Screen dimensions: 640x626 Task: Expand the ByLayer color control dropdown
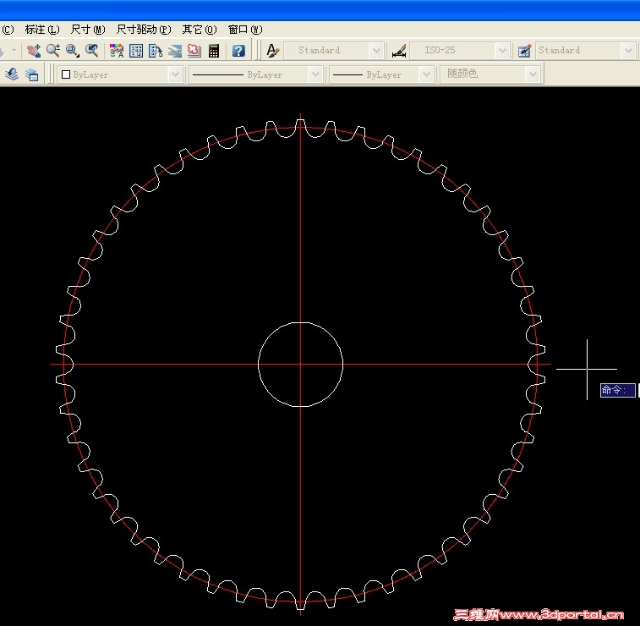pyautogui.click(x=175, y=74)
